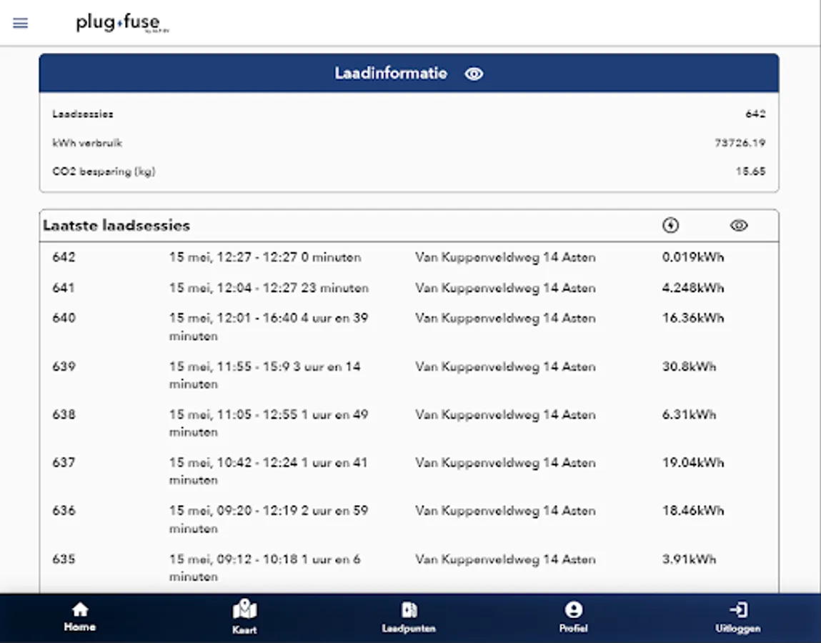This screenshot has width=821, height=643.
Task: Click session 639 with 30.8kWh
Action: pos(409,375)
